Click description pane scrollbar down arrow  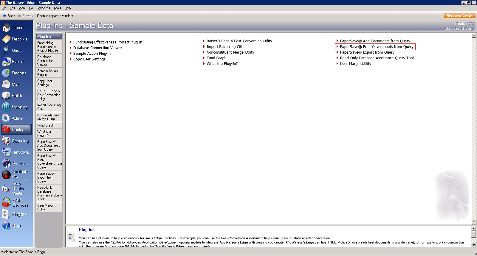tap(474, 245)
